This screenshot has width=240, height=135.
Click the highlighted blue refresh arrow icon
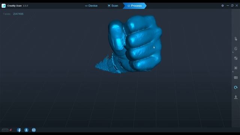(236, 87)
